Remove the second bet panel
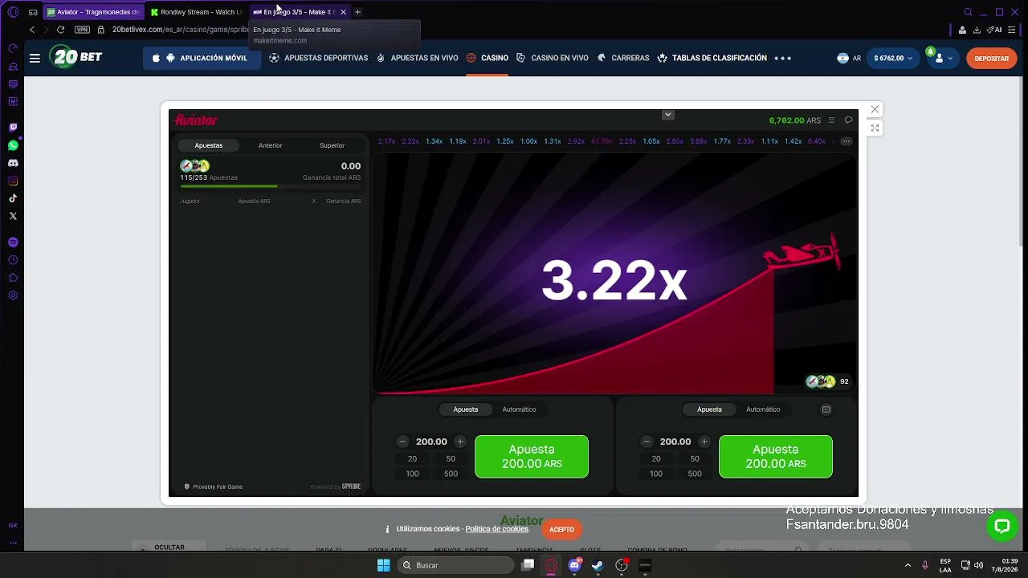Image resolution: width=1028 pixels, height=578 pixels. 826,409
